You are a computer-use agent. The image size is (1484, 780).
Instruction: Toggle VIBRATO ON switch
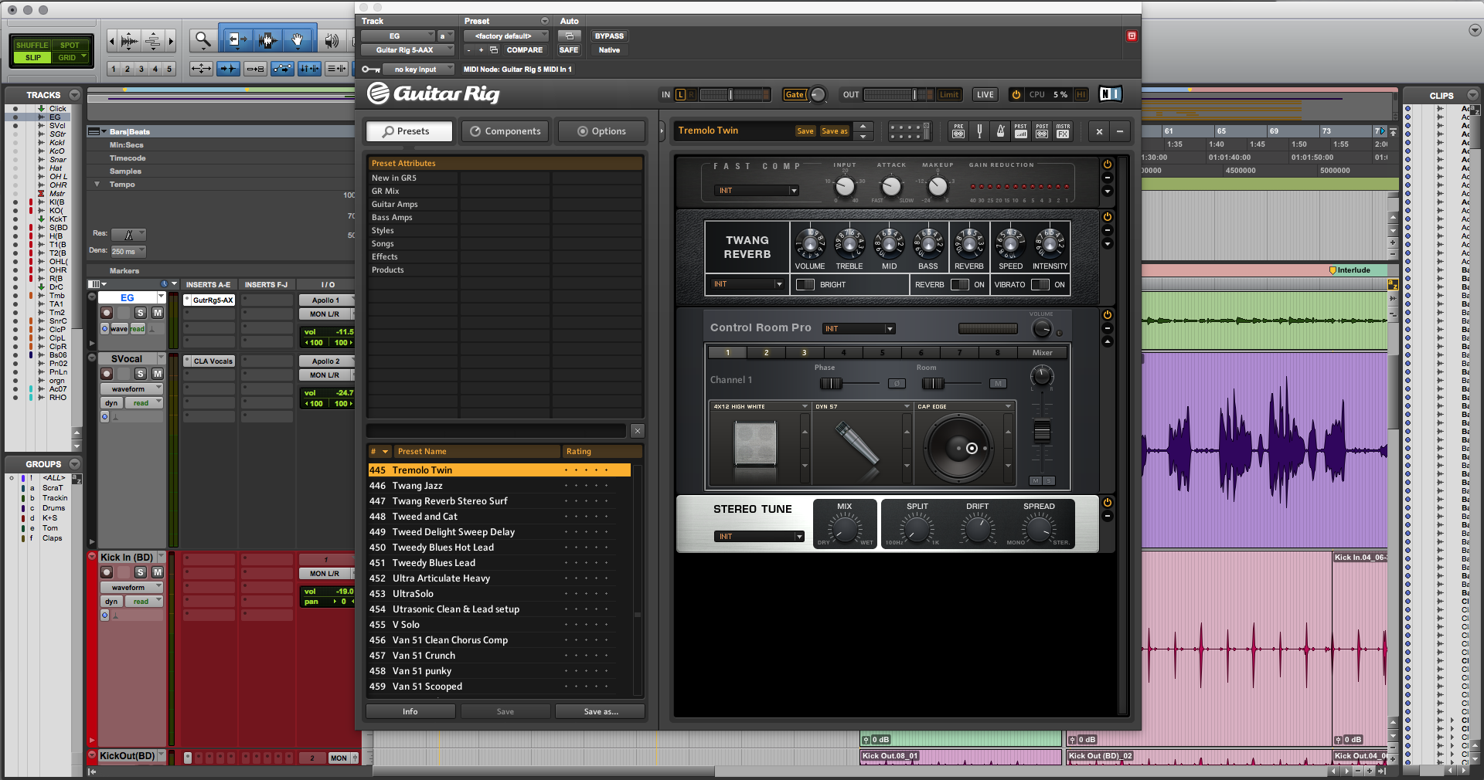[1040, 284]
